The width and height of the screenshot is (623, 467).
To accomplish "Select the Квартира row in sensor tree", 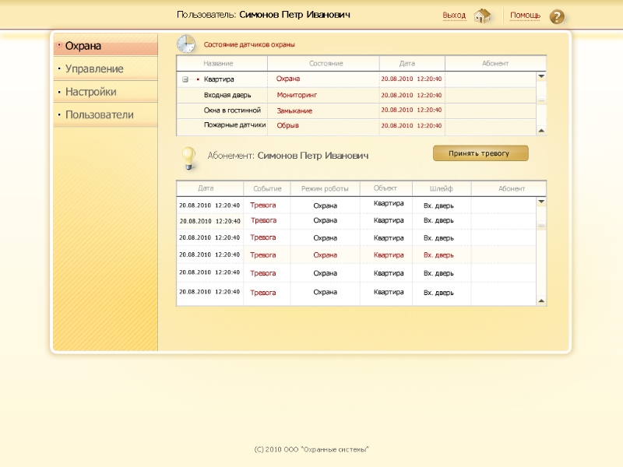I will coord(357,79).
